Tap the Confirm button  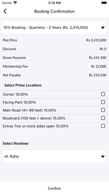tap(54, 188)
